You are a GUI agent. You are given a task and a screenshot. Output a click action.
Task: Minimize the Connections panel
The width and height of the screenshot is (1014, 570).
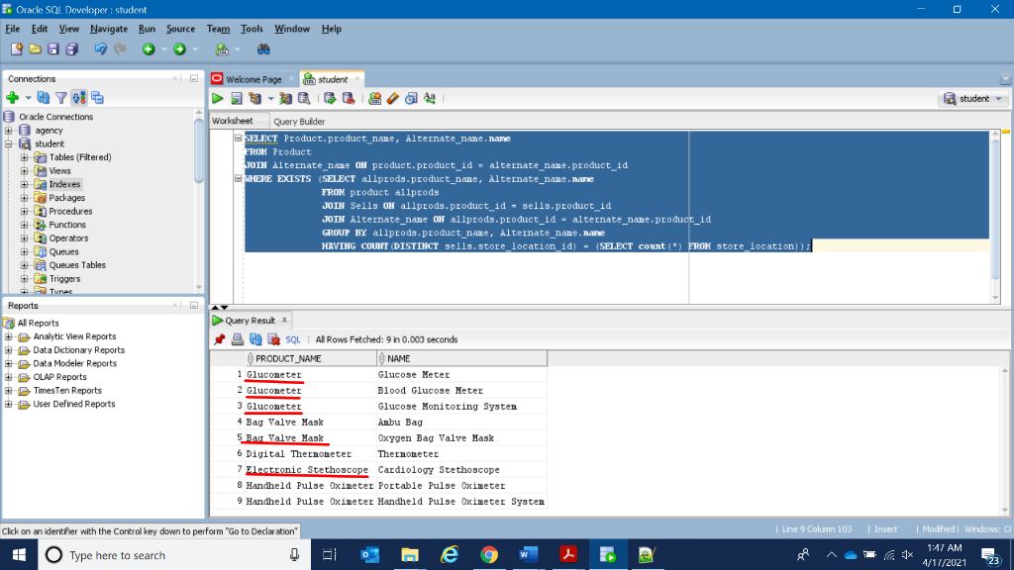point(194,78)
